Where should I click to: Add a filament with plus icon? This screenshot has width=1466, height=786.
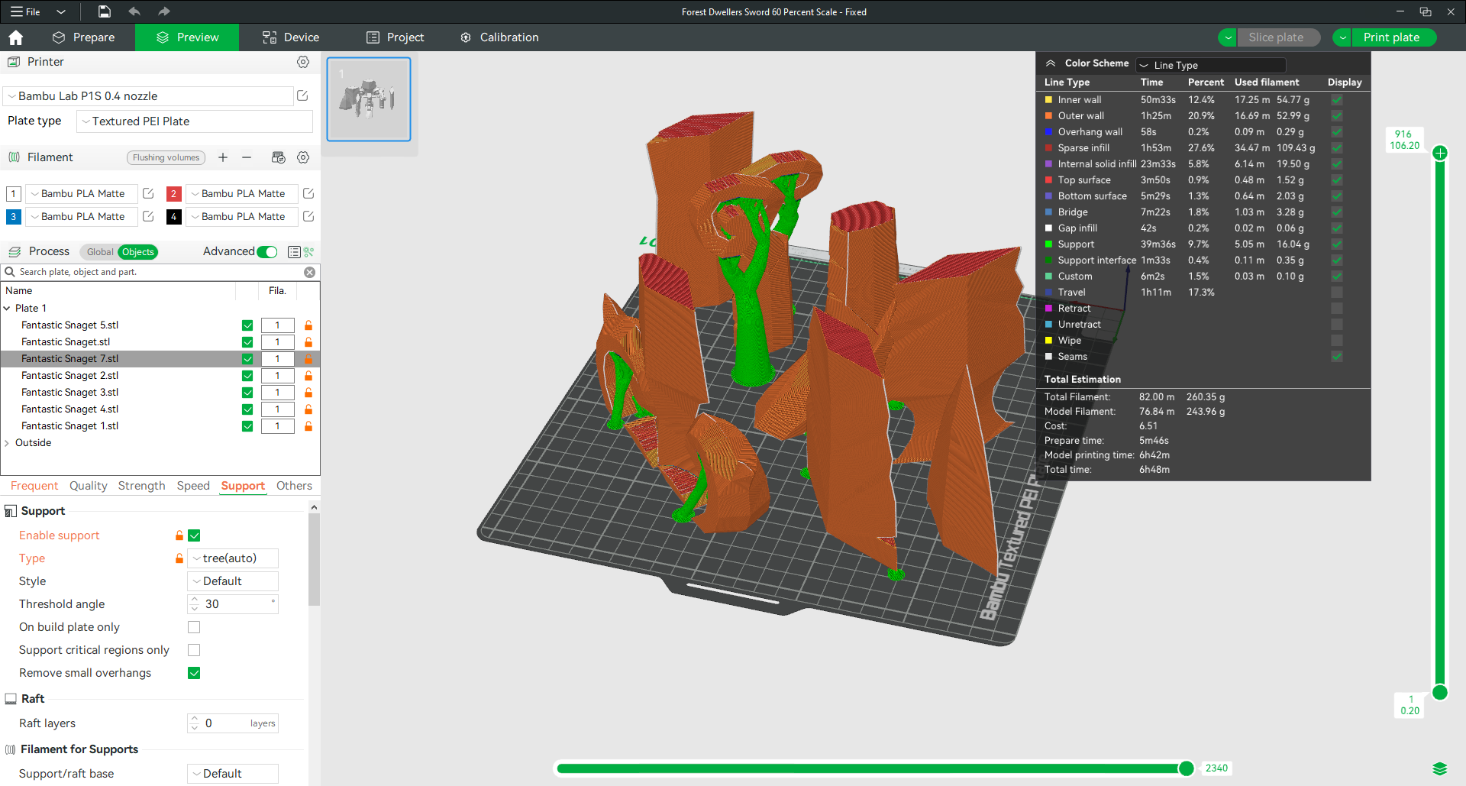[223, 157]
